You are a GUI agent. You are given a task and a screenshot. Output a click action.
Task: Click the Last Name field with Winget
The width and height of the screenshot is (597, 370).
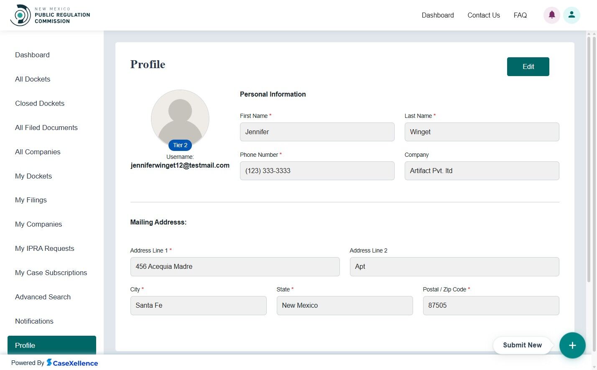tap(482, 132)
